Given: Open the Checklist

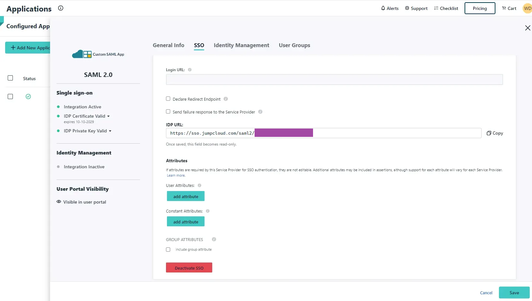Looking at the screenshot, I should pos(446,8).
